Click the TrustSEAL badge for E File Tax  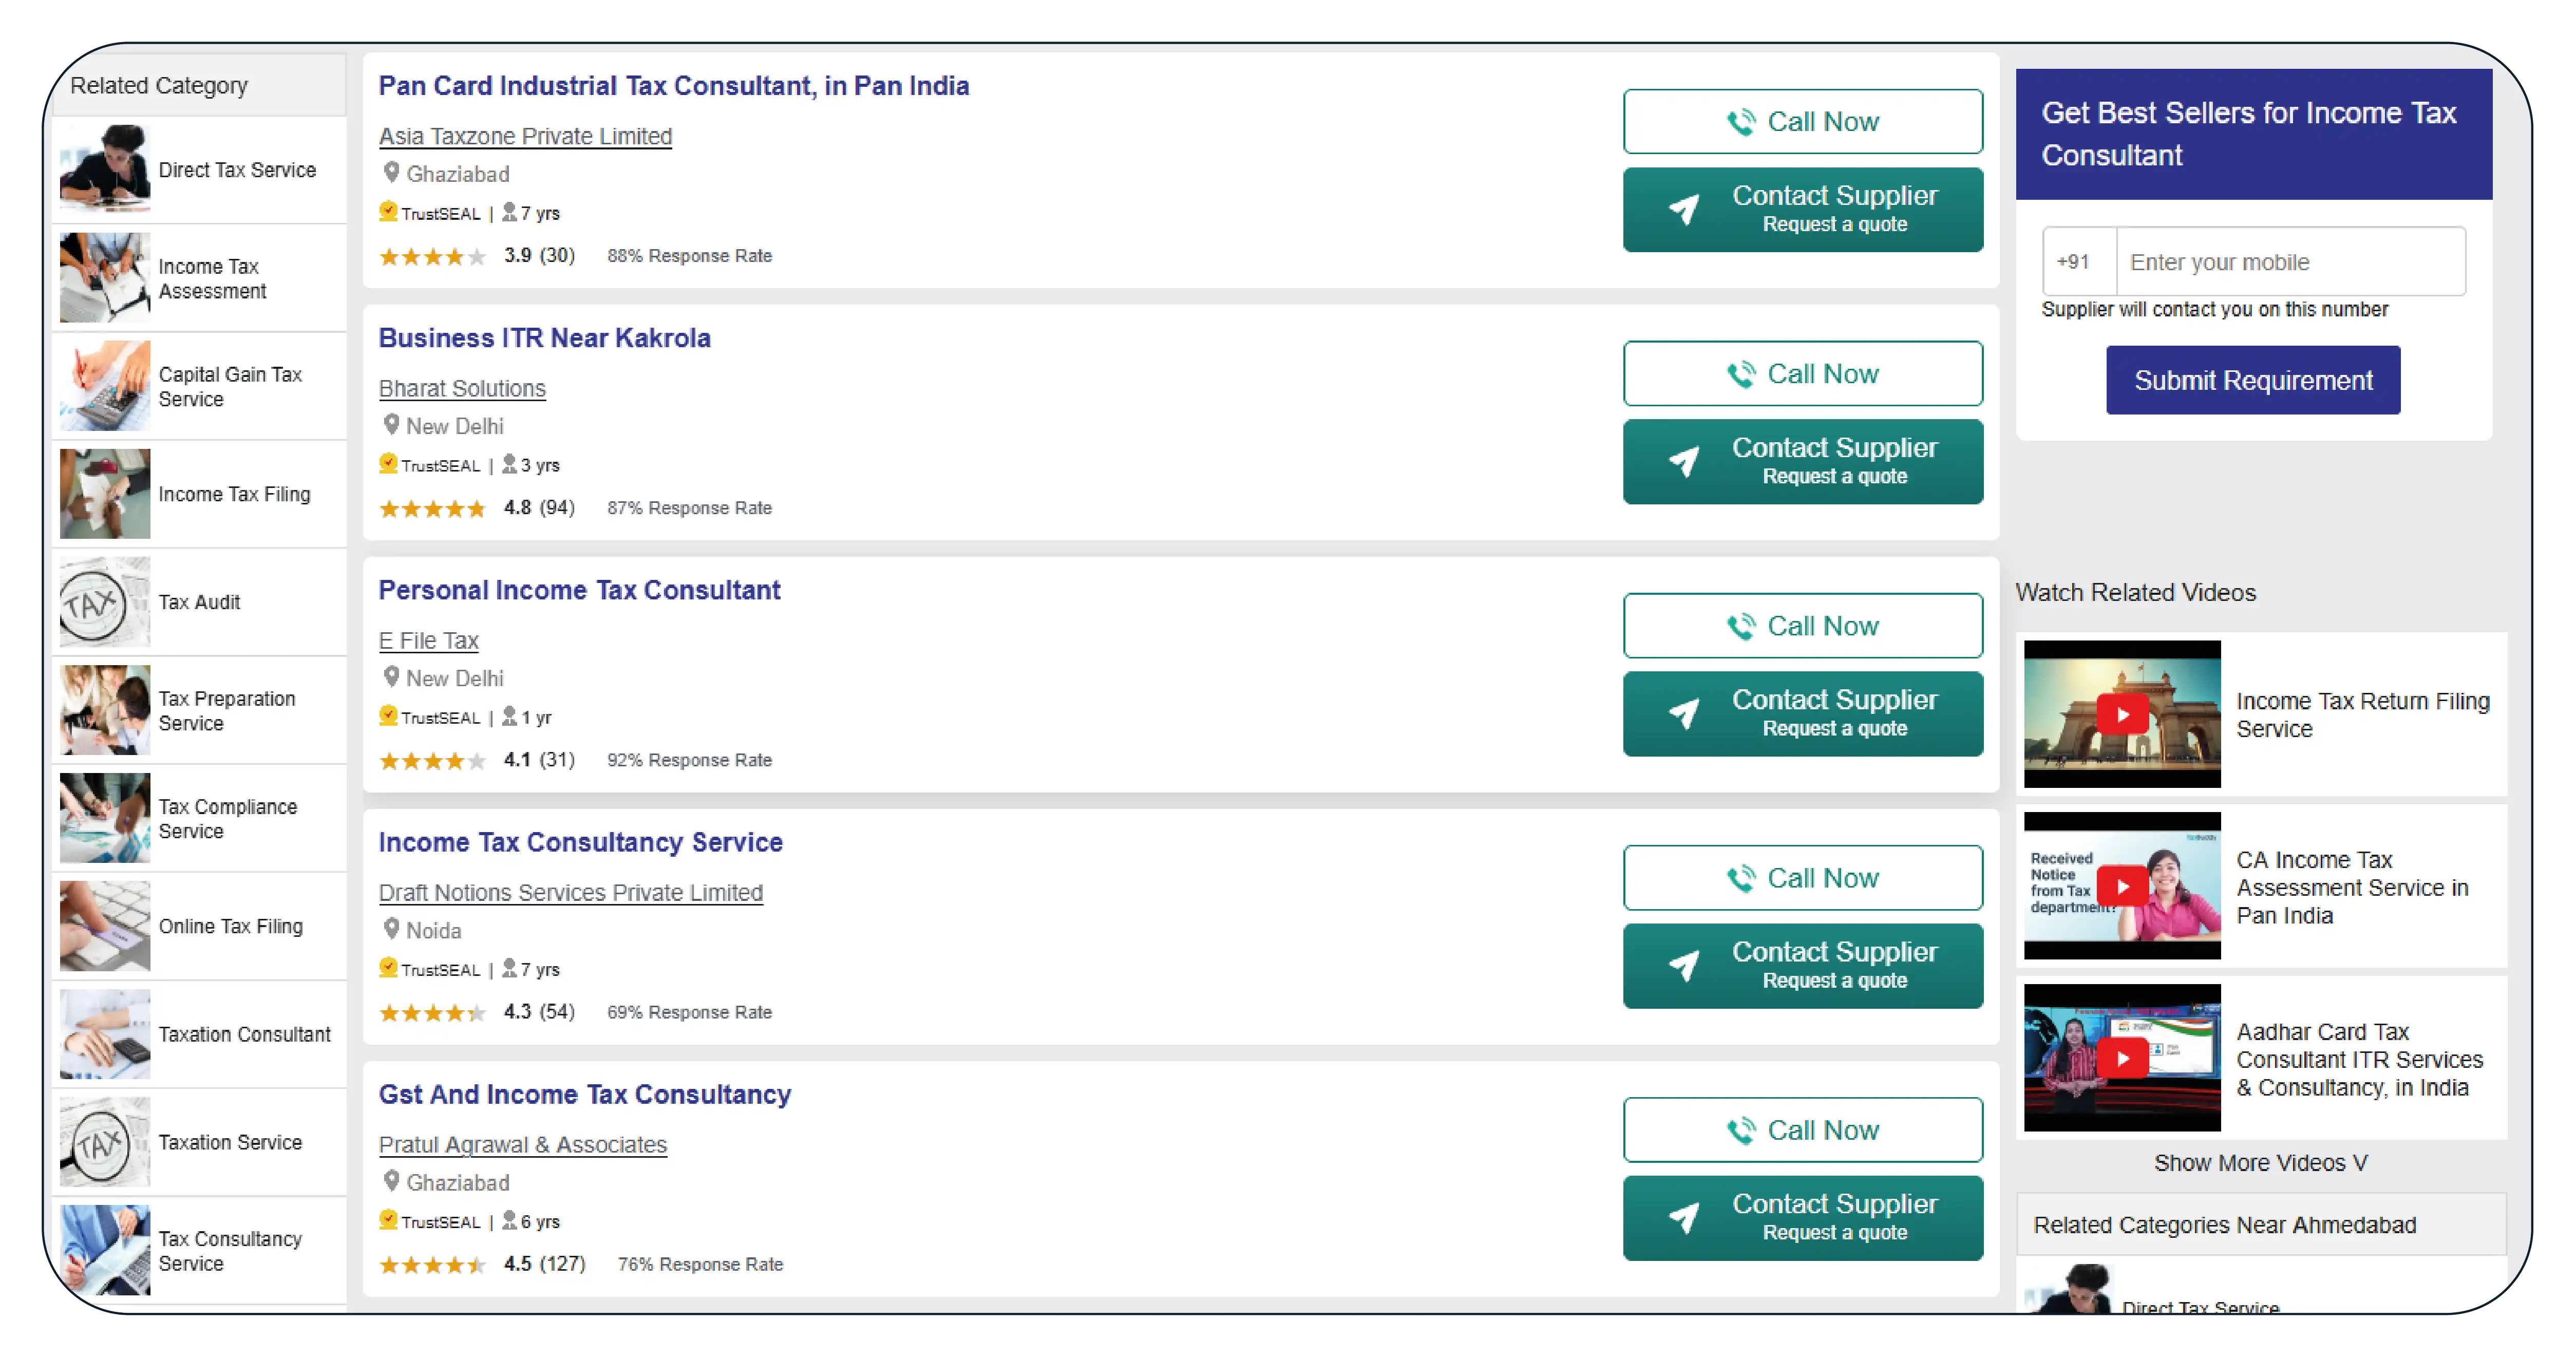430,717
